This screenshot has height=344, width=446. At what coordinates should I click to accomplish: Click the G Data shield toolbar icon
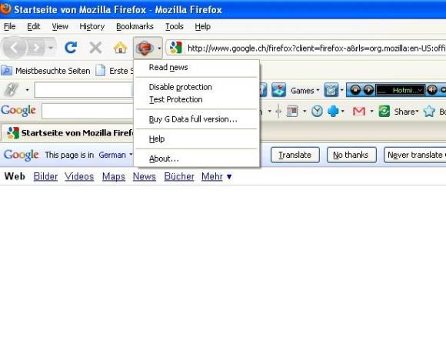[145, 48]
